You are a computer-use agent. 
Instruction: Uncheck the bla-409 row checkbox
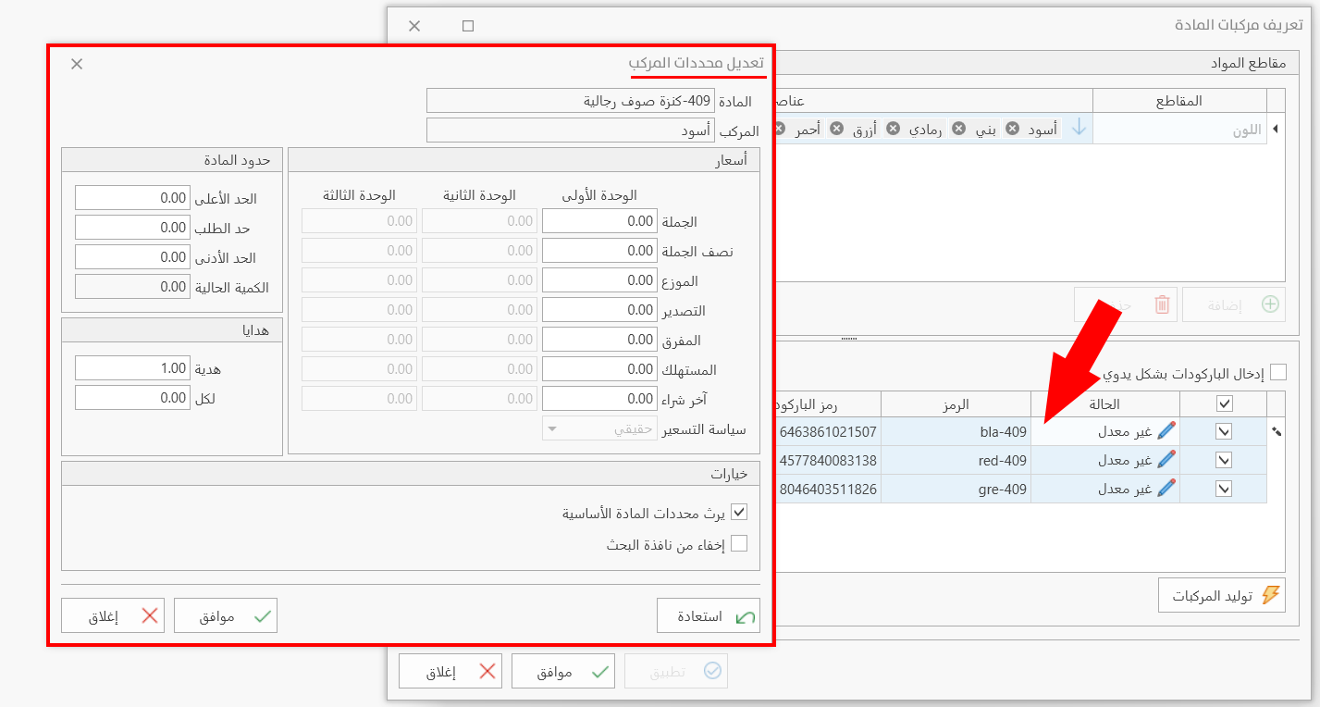(x=1224, y=431)
